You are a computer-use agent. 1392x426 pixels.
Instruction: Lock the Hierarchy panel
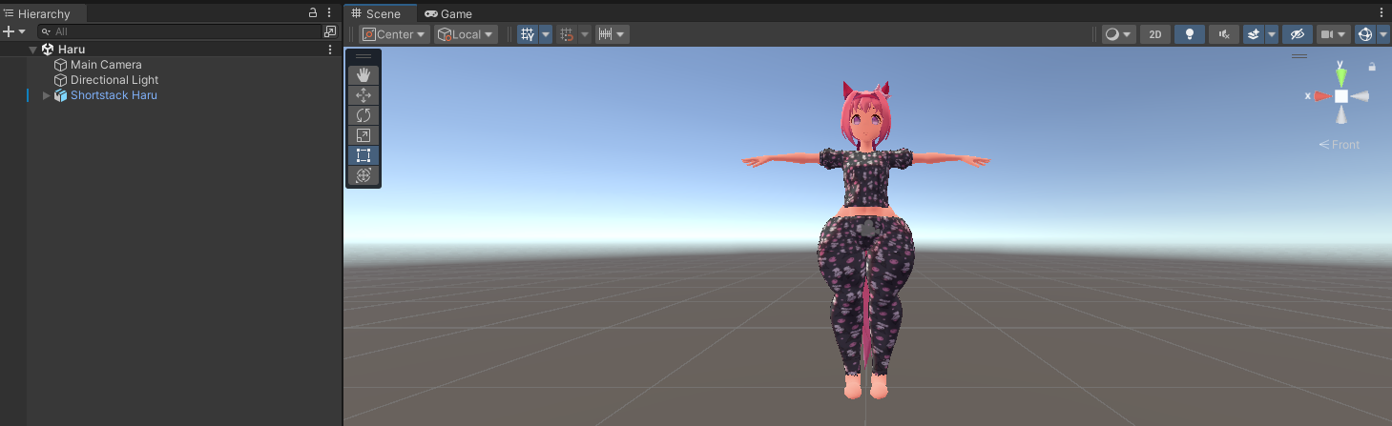[313, 13]
